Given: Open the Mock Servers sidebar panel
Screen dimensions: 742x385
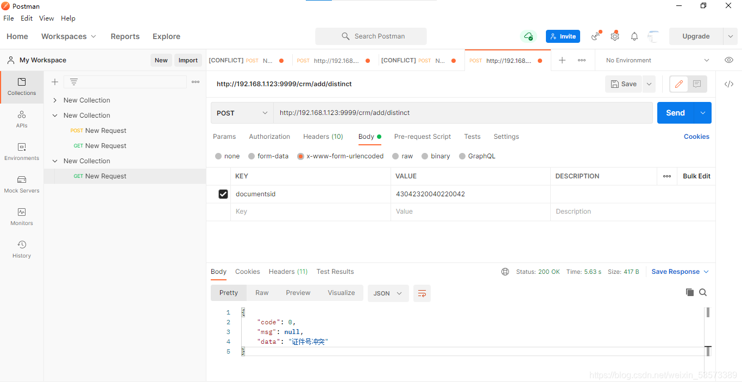Looking at the screenshot, I should pyautogui.click(x=22, y=184).
